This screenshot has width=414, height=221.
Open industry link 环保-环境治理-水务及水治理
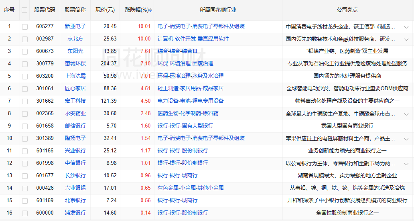191,76
